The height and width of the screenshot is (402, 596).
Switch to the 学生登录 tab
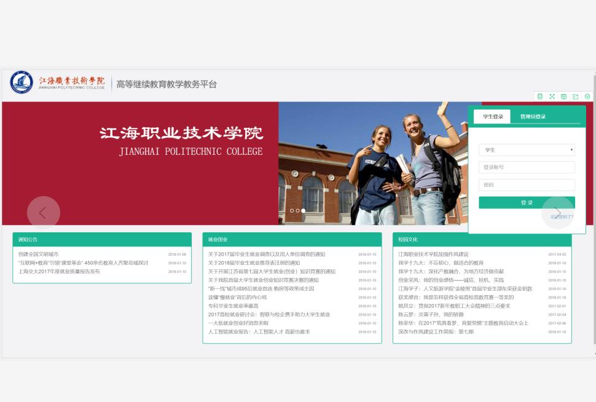492,117
